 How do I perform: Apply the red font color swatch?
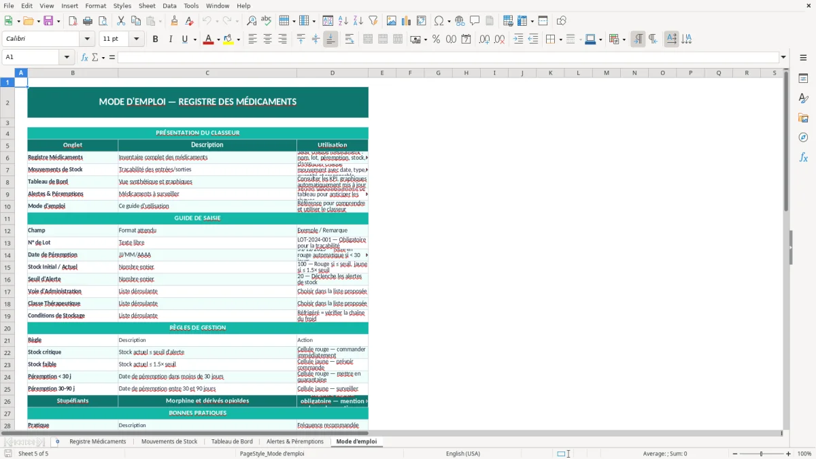click(x=208, y=39)
